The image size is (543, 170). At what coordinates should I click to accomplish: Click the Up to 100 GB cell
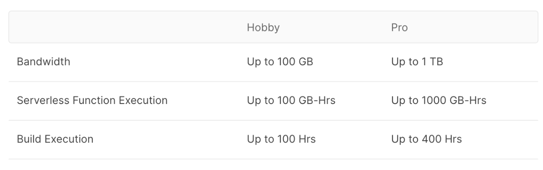tap(280, 62)
